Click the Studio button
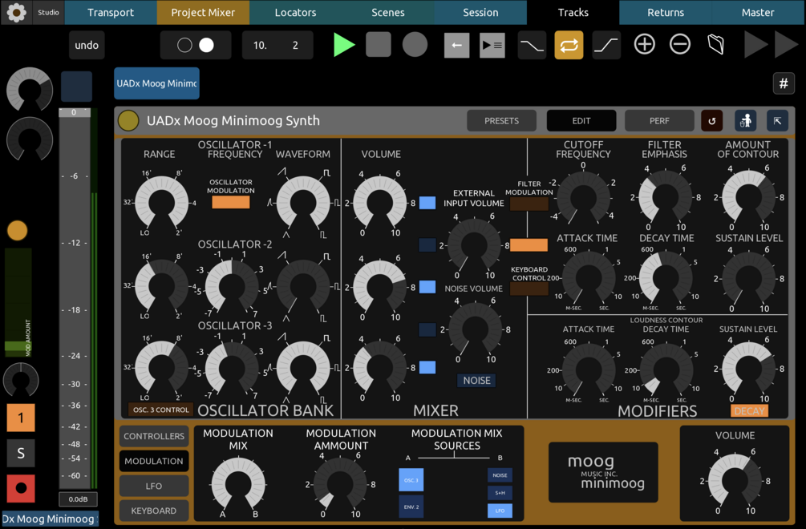806x529 pixels. point(48,12)
